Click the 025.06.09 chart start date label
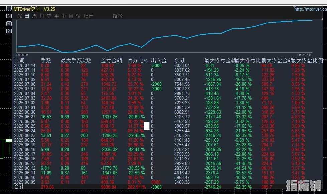Image resolution: width=327 pixels, height=194 pixels. coord(21,55)
